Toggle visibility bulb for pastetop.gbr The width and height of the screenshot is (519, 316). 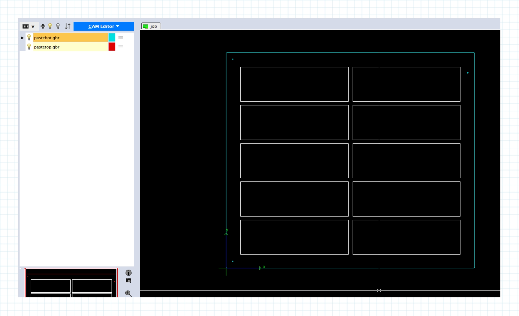coord(29,47)
